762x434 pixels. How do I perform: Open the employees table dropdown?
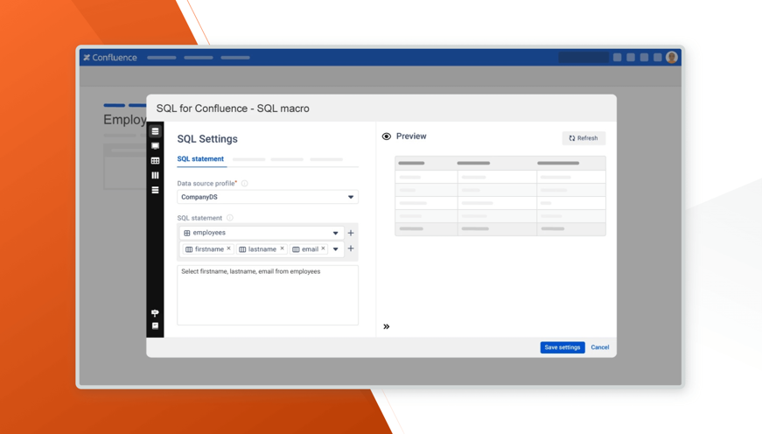pos(262,233)
